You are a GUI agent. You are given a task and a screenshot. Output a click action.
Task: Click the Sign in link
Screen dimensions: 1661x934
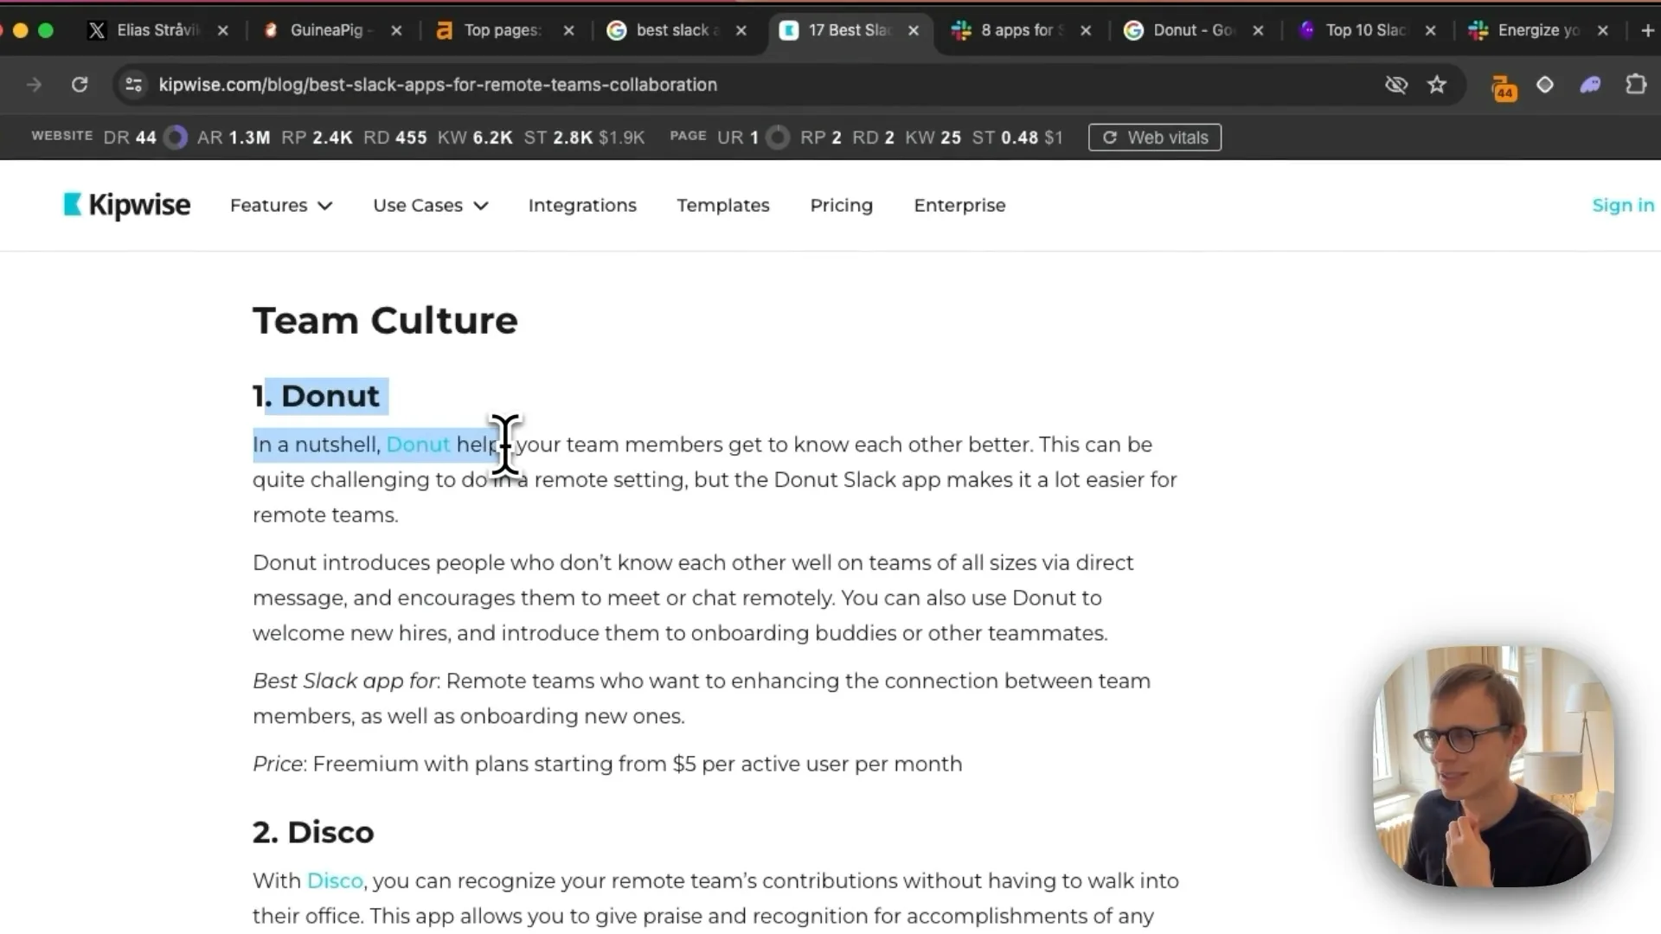pyautogui.click(x=1623, y=206)
